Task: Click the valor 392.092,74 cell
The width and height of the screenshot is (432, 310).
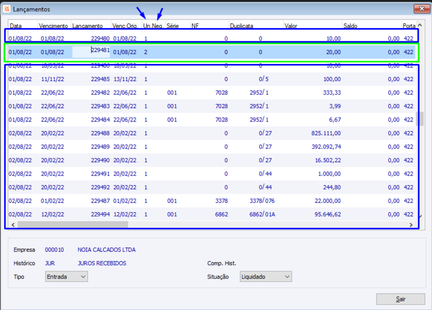Action: pyautogui.click(x=326, y=147)
